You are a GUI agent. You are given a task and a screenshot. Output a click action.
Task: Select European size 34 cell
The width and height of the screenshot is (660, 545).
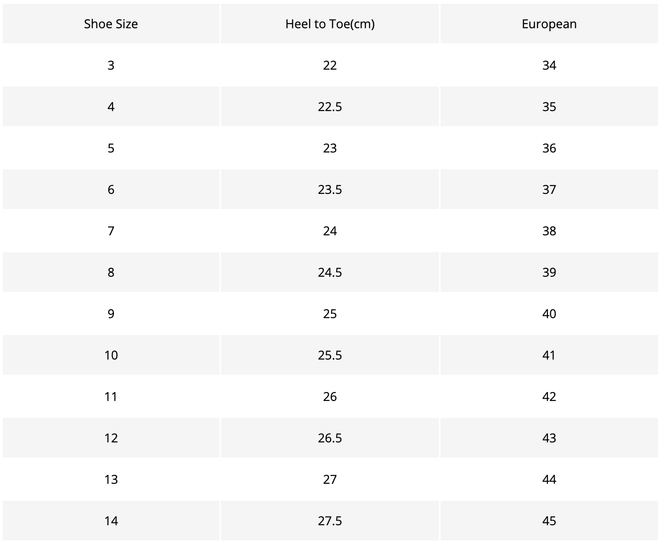pos(549,65)
